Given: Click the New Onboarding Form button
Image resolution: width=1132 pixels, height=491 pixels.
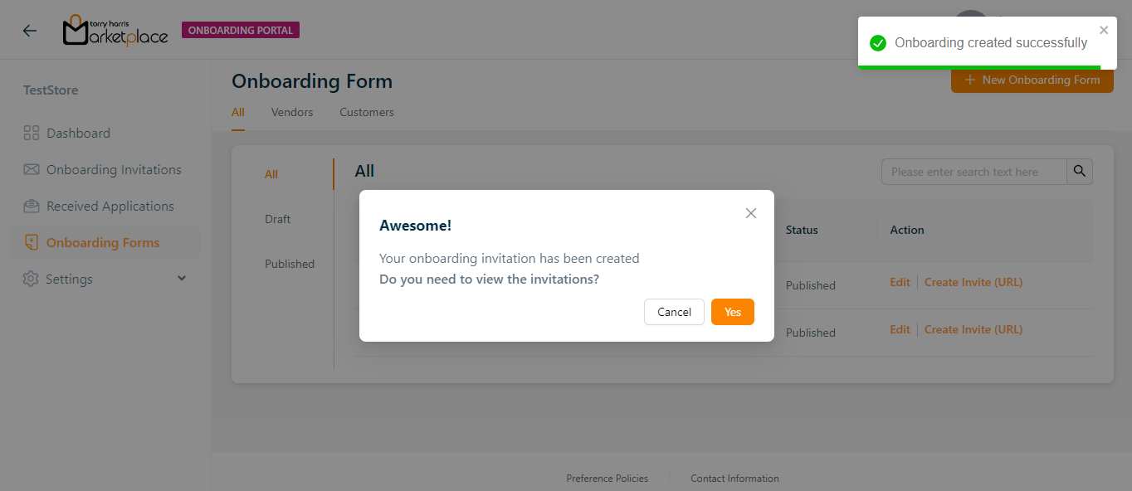Looking at the screenshot, I should (x=1032, y=80).
